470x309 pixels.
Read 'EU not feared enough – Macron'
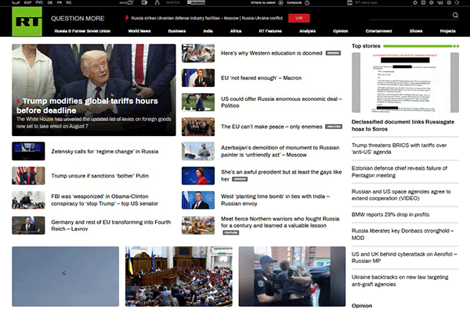(261, 78)
